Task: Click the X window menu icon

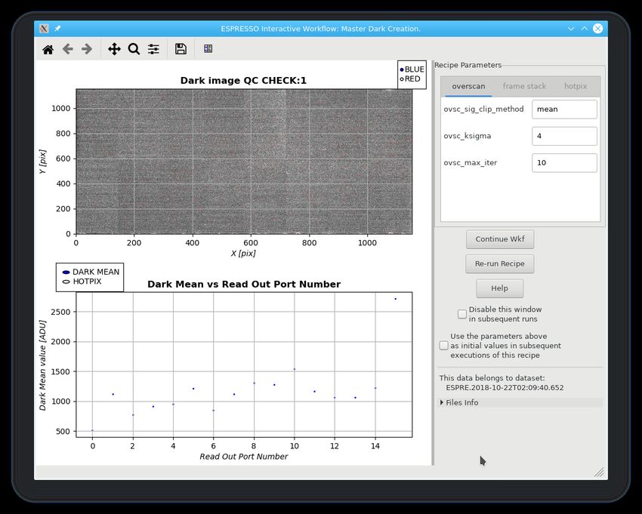Action: point(45,29)
